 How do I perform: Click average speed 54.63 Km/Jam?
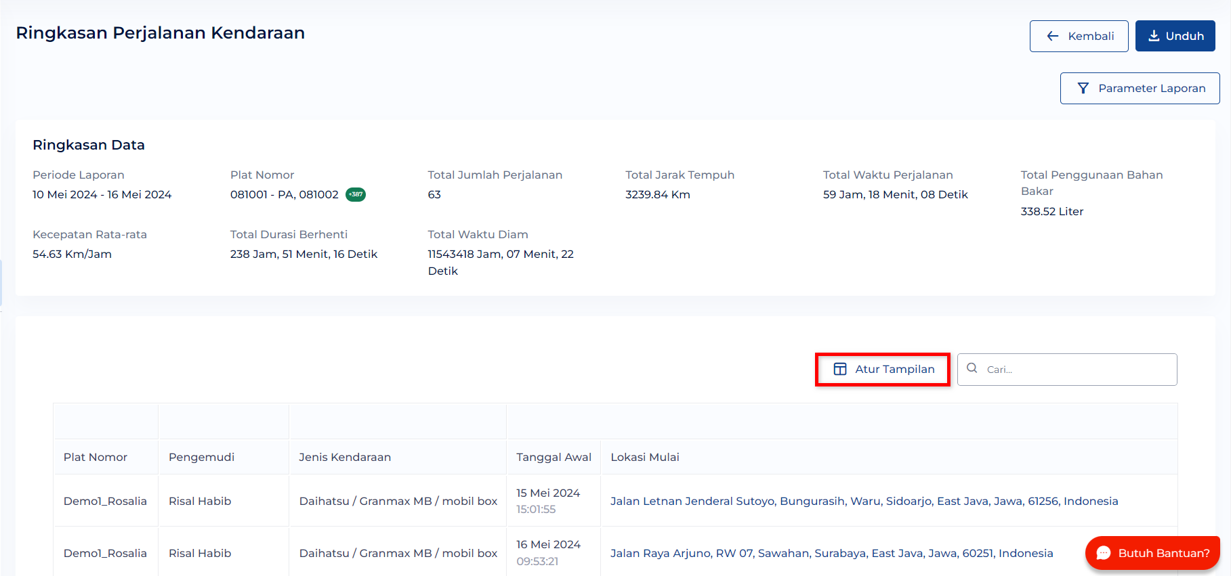[x=72, y=254]
